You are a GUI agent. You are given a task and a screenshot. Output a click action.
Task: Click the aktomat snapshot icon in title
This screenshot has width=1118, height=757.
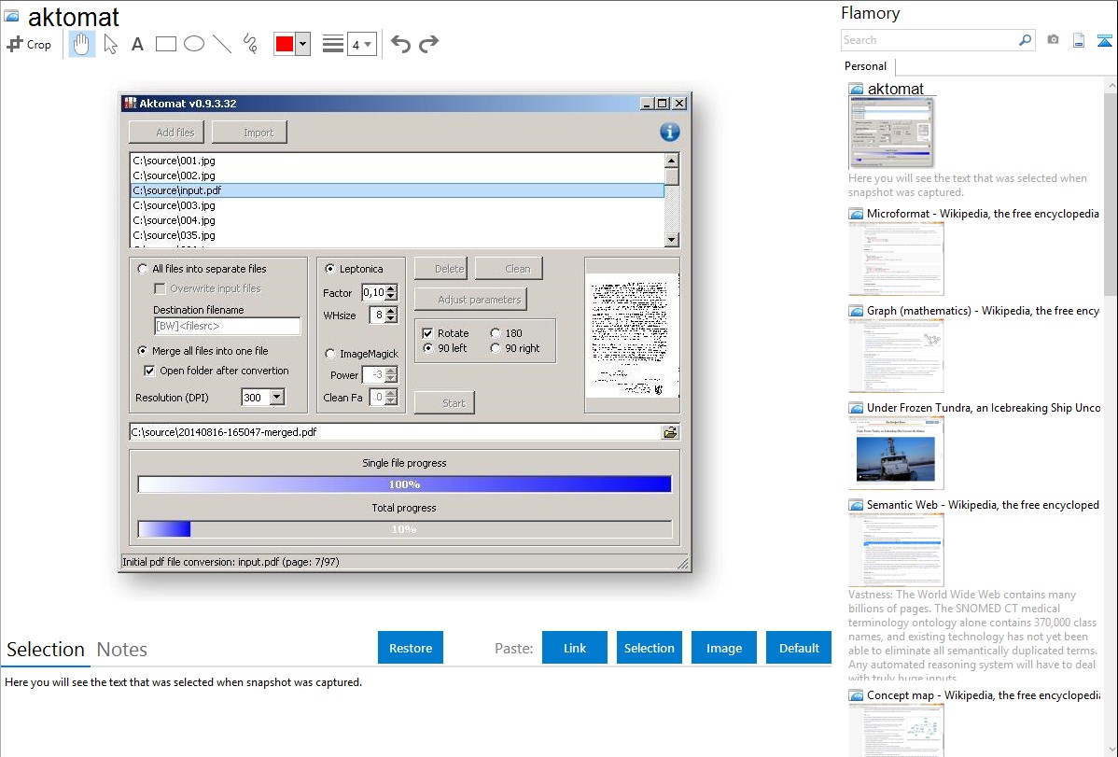(x=12, y=16)
